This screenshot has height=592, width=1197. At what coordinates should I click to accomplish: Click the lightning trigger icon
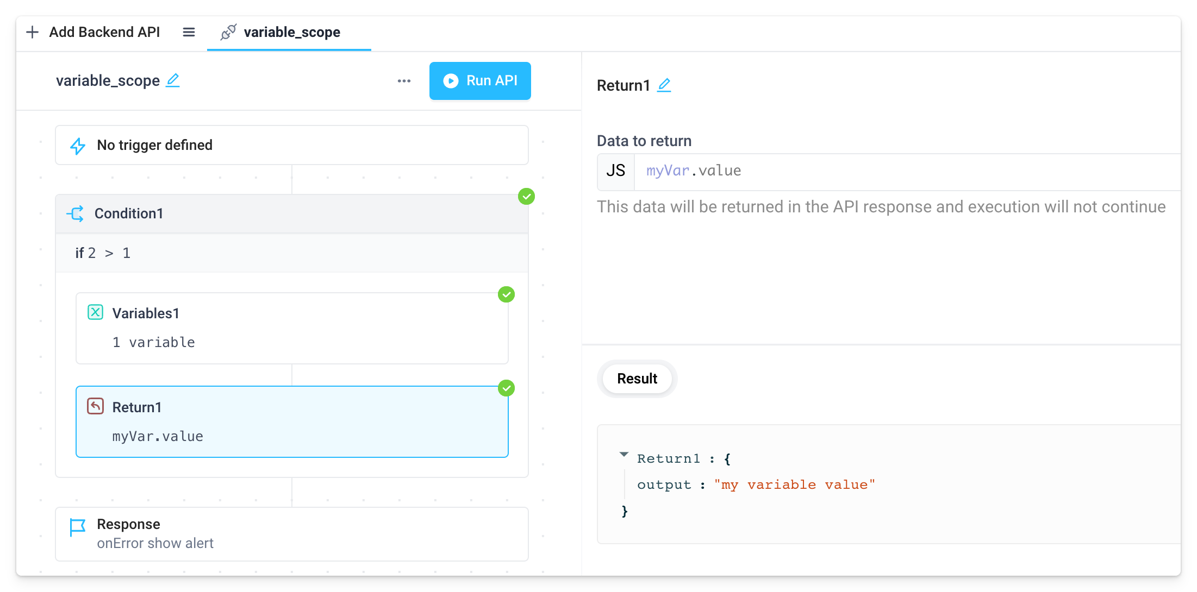(x=78, y=145)
